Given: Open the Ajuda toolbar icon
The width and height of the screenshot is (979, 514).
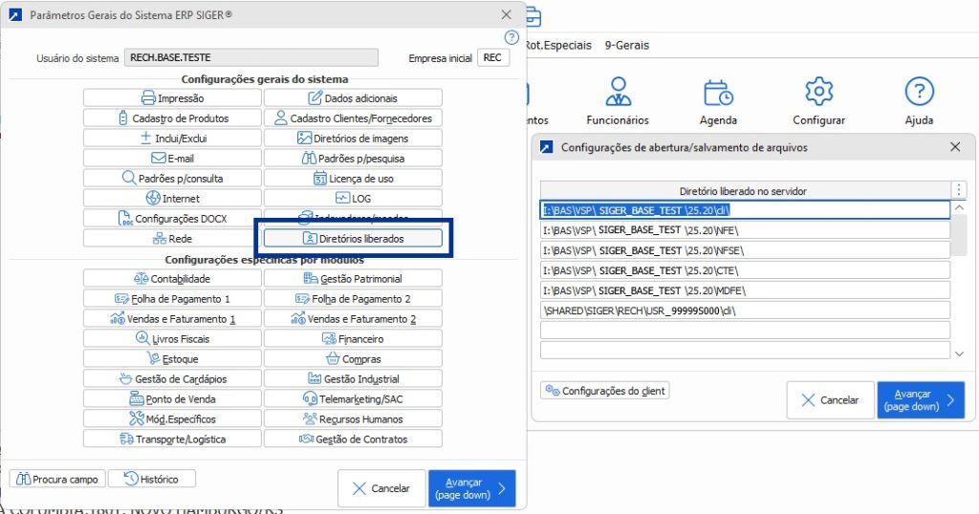Looking at the screenshot, I should [919, 101].
